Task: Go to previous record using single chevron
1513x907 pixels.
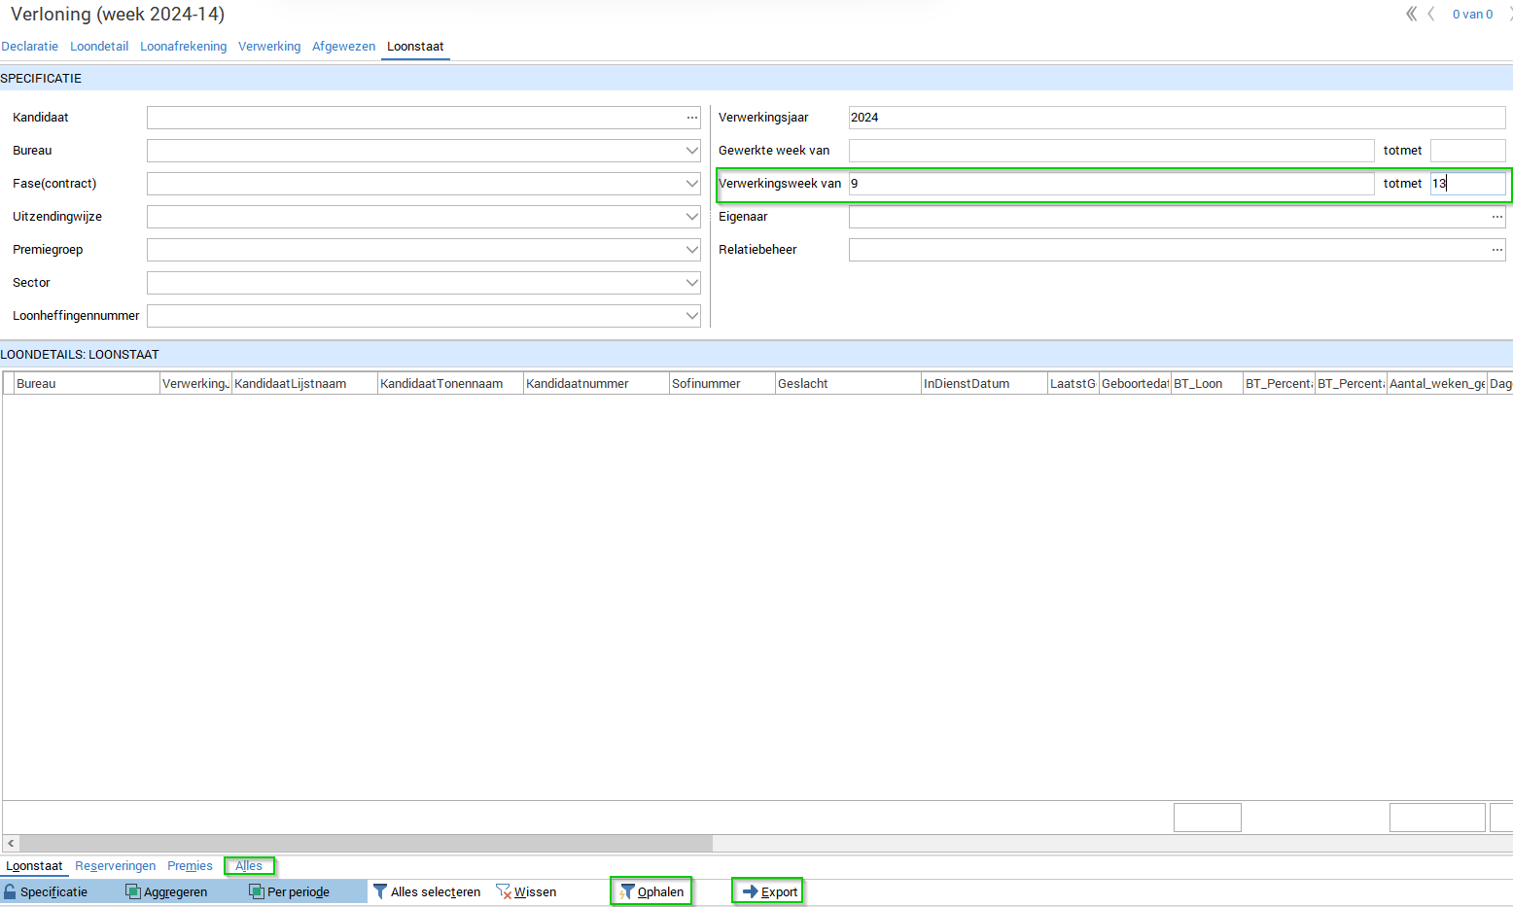Action: pyautogui.click(x=1431, y=14)
